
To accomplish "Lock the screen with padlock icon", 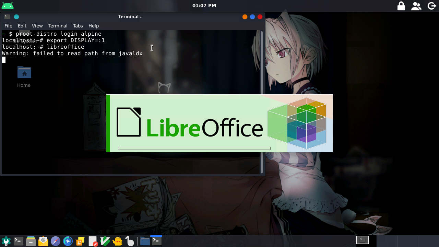I will [401, 6].
